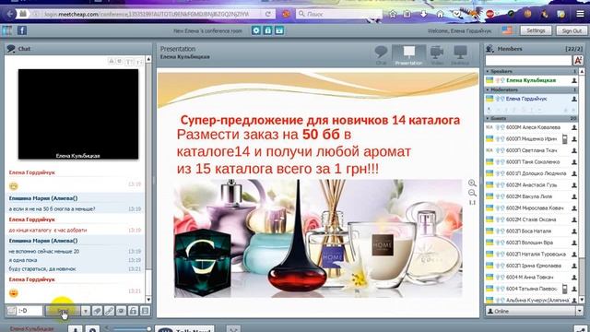The width and height of the screenshot is (590, 332).
Task: Collapse the Moderators group
Action: pos(488,89)
